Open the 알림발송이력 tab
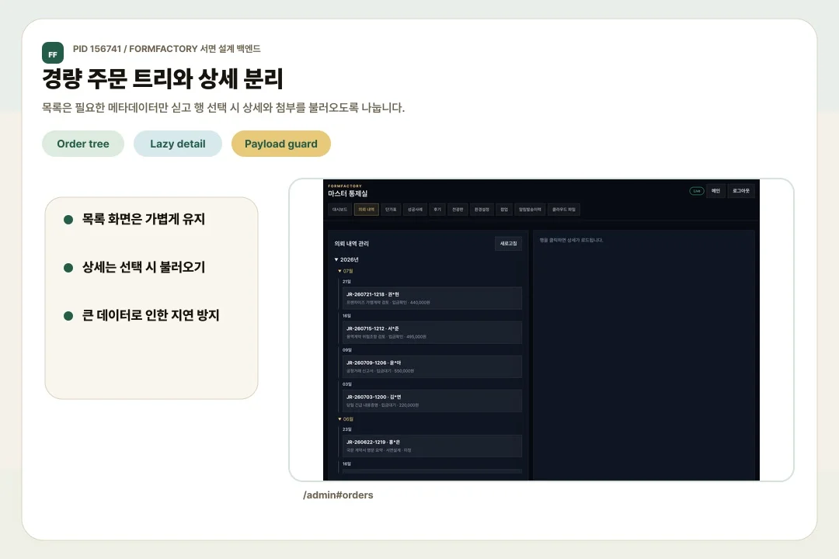Screen dimensions: 839x559 [530, 210]
